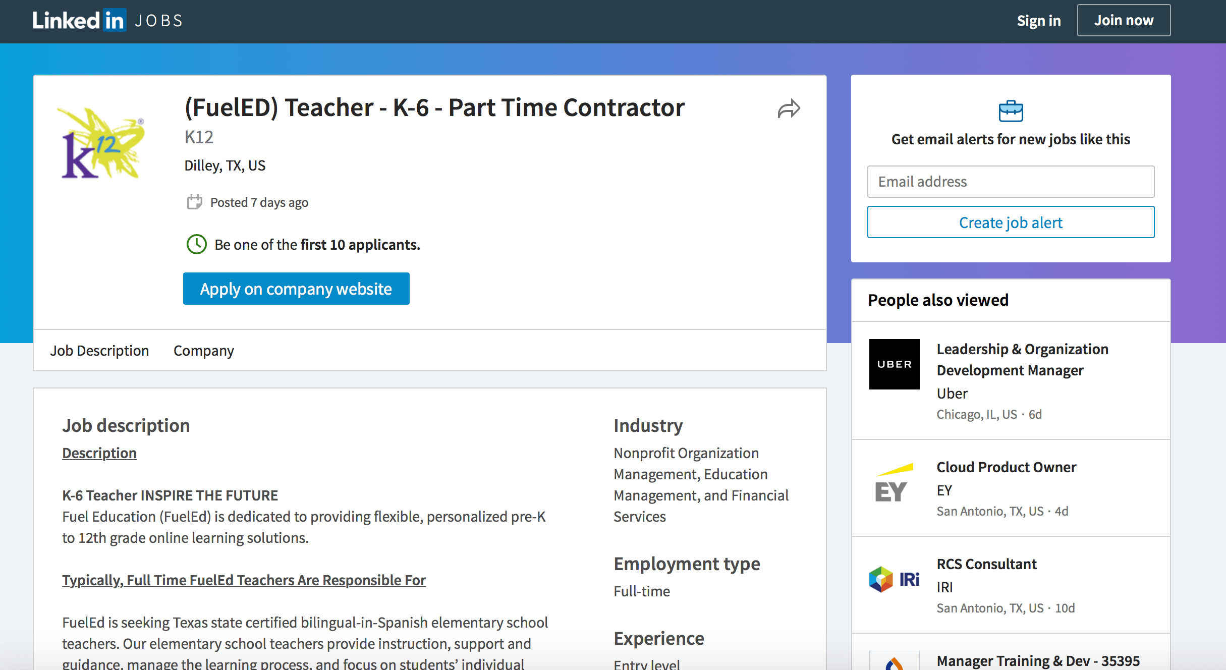This screenshot has width=1226, height=670.
Task: Open Leadership & Organization Development Manager job
Action: coord(1022,360)
